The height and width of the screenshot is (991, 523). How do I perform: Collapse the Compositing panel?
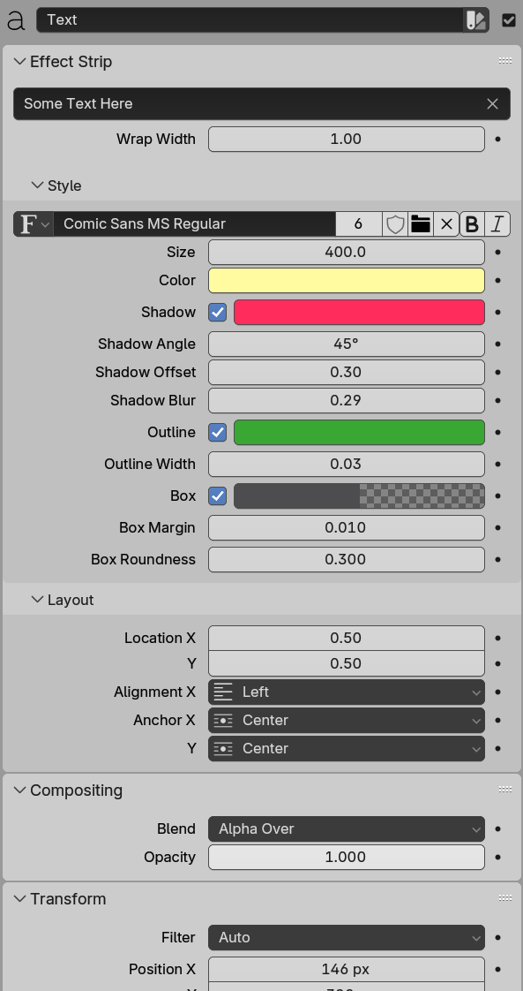pos(20,790)
